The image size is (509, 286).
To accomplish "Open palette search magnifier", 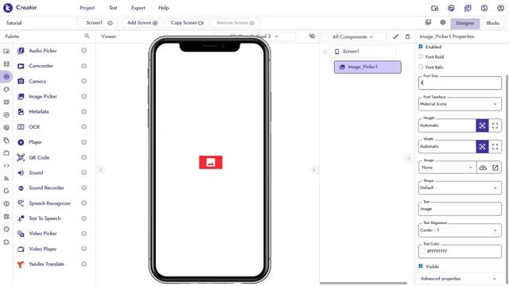I will pos(87,36).
